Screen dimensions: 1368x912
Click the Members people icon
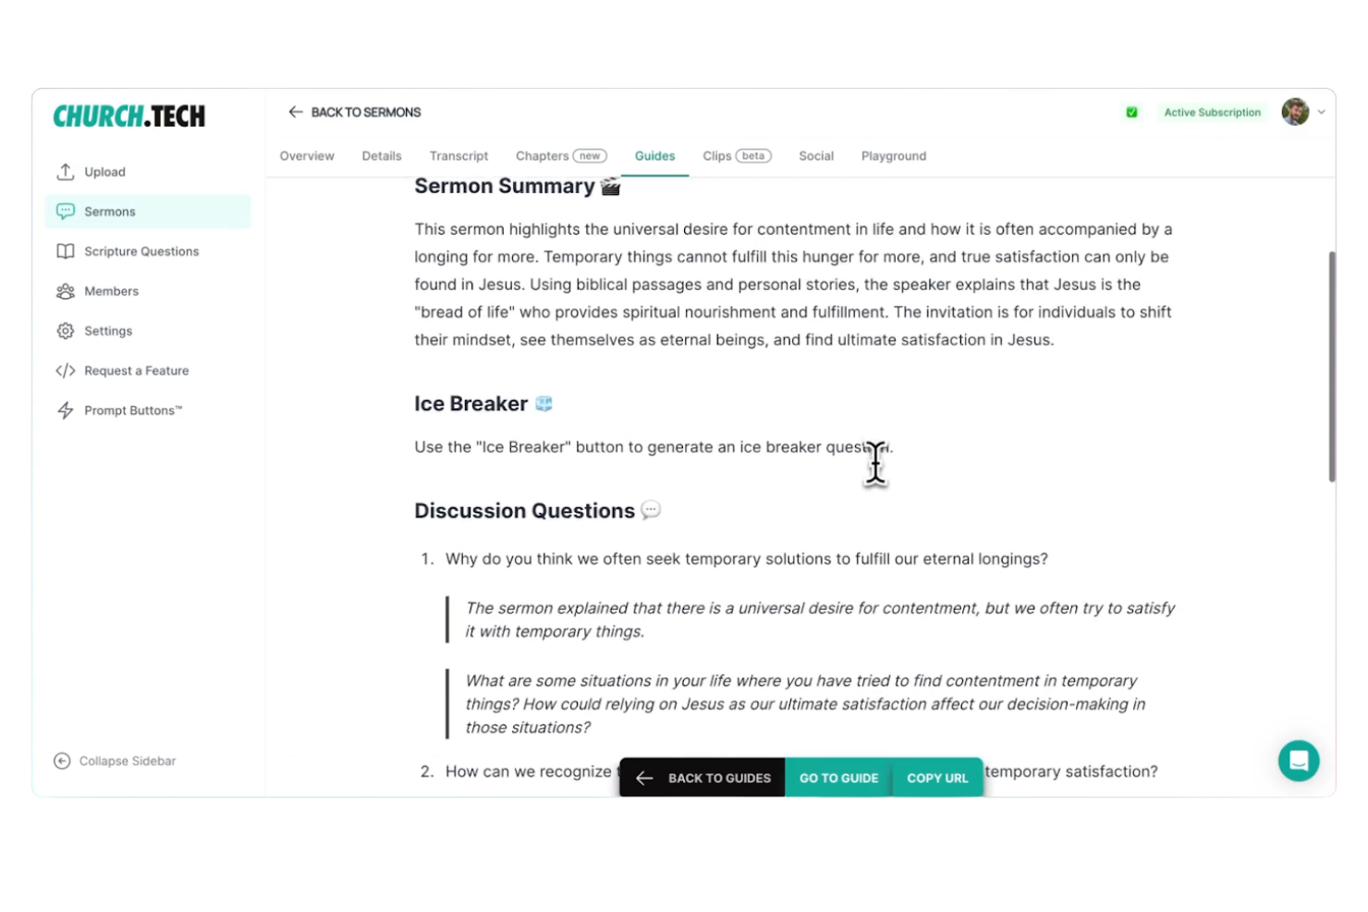[65, 291]
